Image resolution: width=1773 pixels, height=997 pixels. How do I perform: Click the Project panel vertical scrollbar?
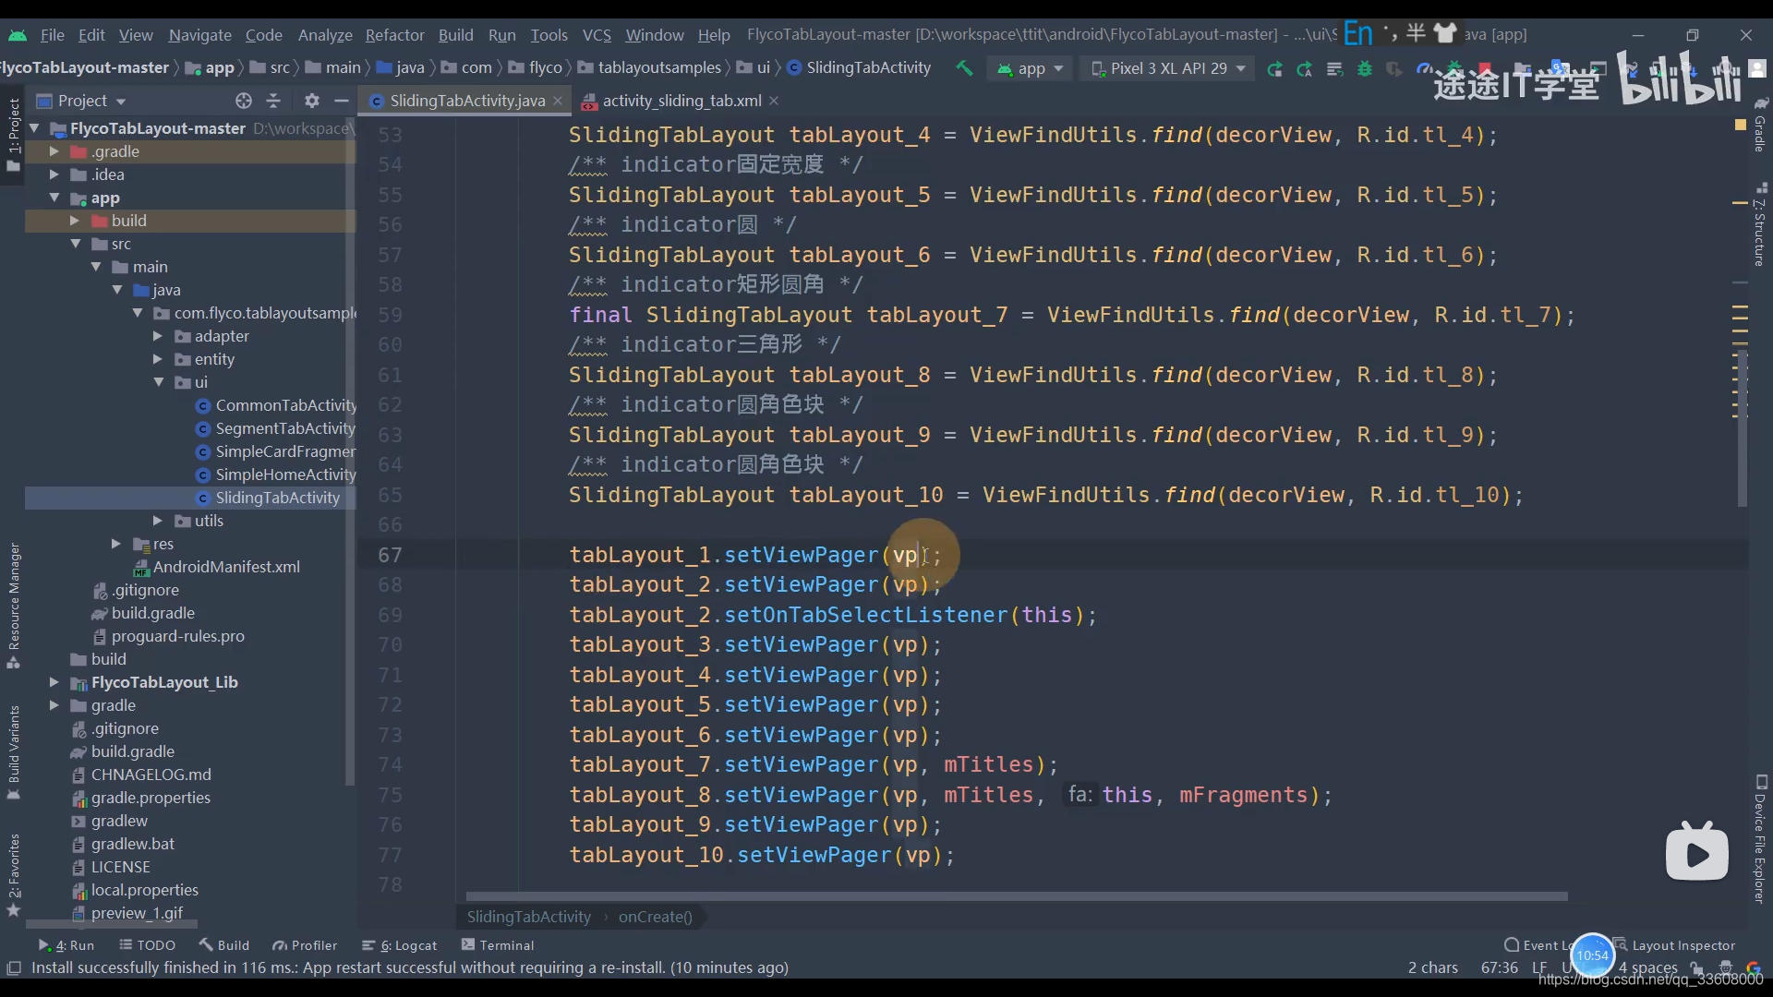tap(350, 452)
